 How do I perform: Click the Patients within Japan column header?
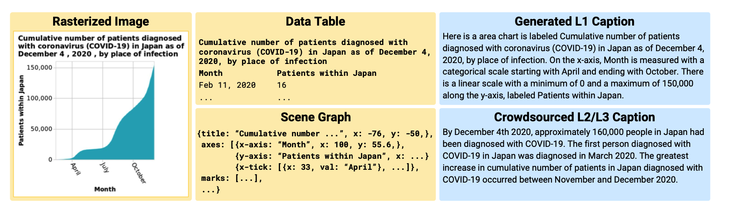tap(326, 73)
